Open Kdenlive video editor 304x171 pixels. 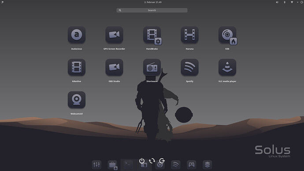(77, 67)
